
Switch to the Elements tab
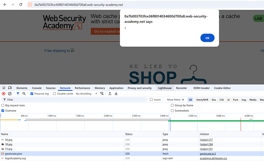click(22, 88)
